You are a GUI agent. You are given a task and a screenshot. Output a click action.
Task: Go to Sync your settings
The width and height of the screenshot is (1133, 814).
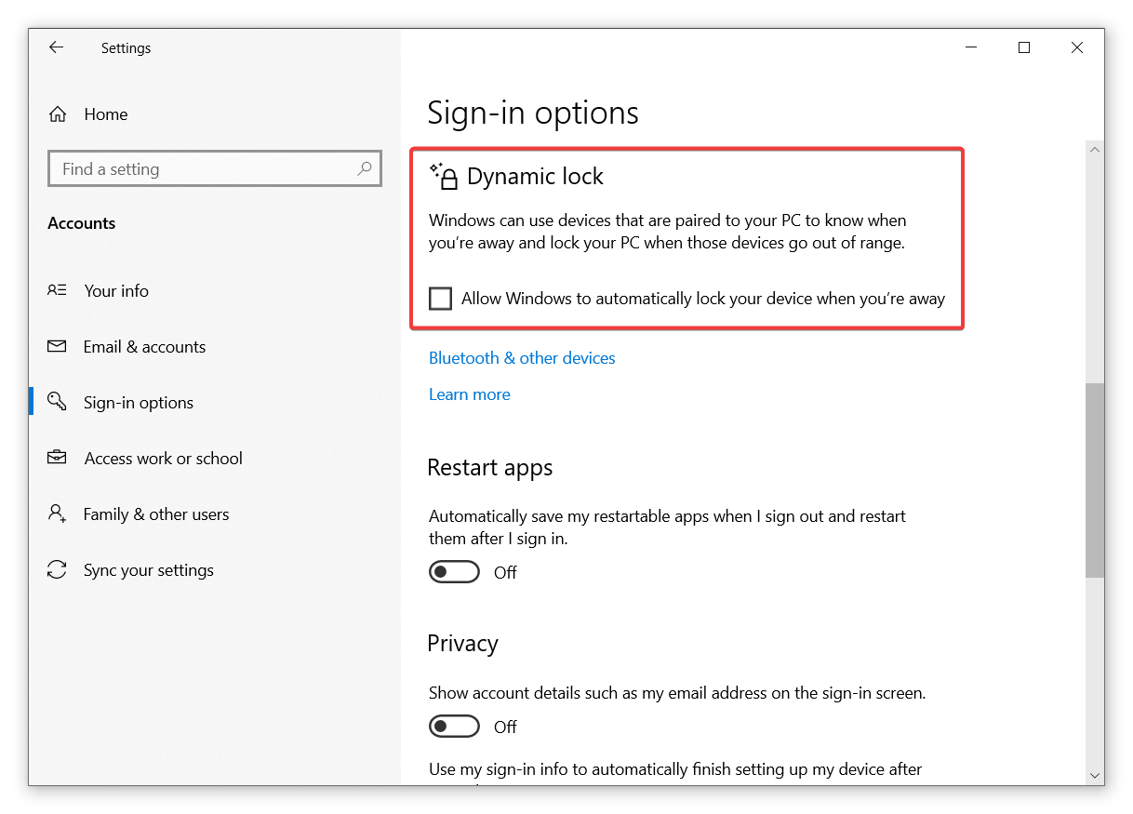coord(149,569)
